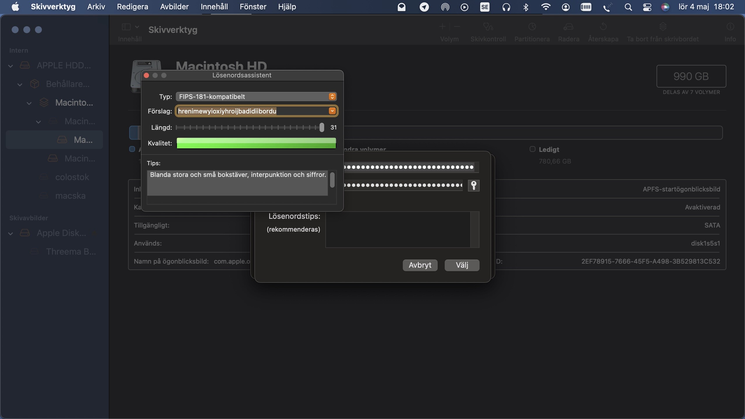This screenshot has width=745, height=419.
Task: Click the Skivverktyg app menu
Action: [53, 7]
